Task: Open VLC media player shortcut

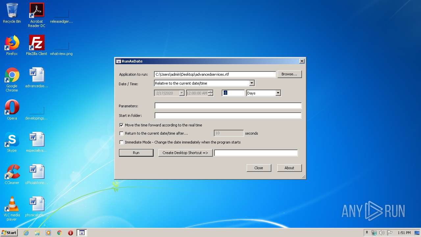Action: pos(12,209)
